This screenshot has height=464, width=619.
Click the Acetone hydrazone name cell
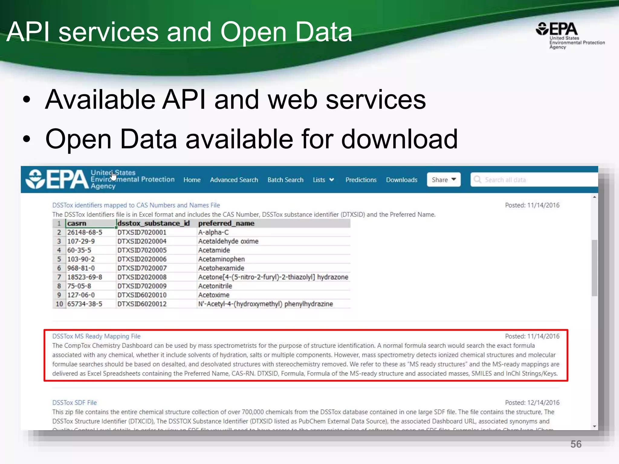click(274, 277)
